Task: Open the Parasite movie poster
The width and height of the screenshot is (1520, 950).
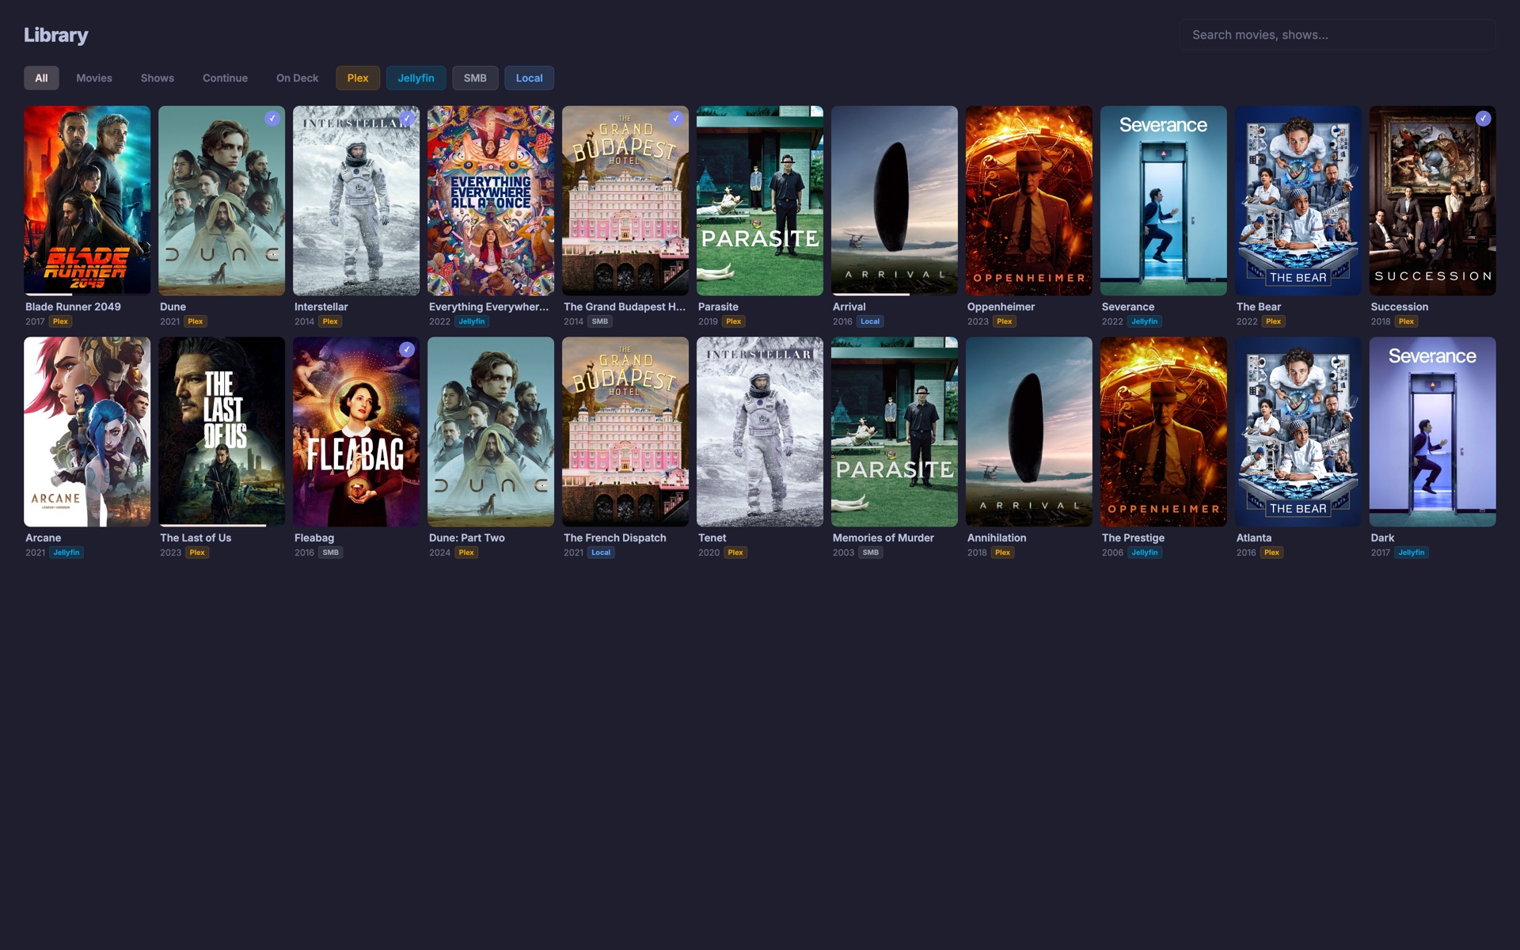Action: coord(759,200)
